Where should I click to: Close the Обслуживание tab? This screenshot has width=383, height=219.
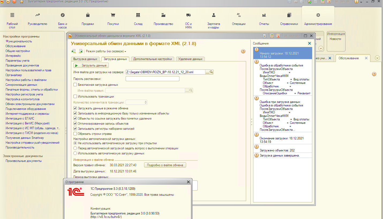click(x=366, y=58)
